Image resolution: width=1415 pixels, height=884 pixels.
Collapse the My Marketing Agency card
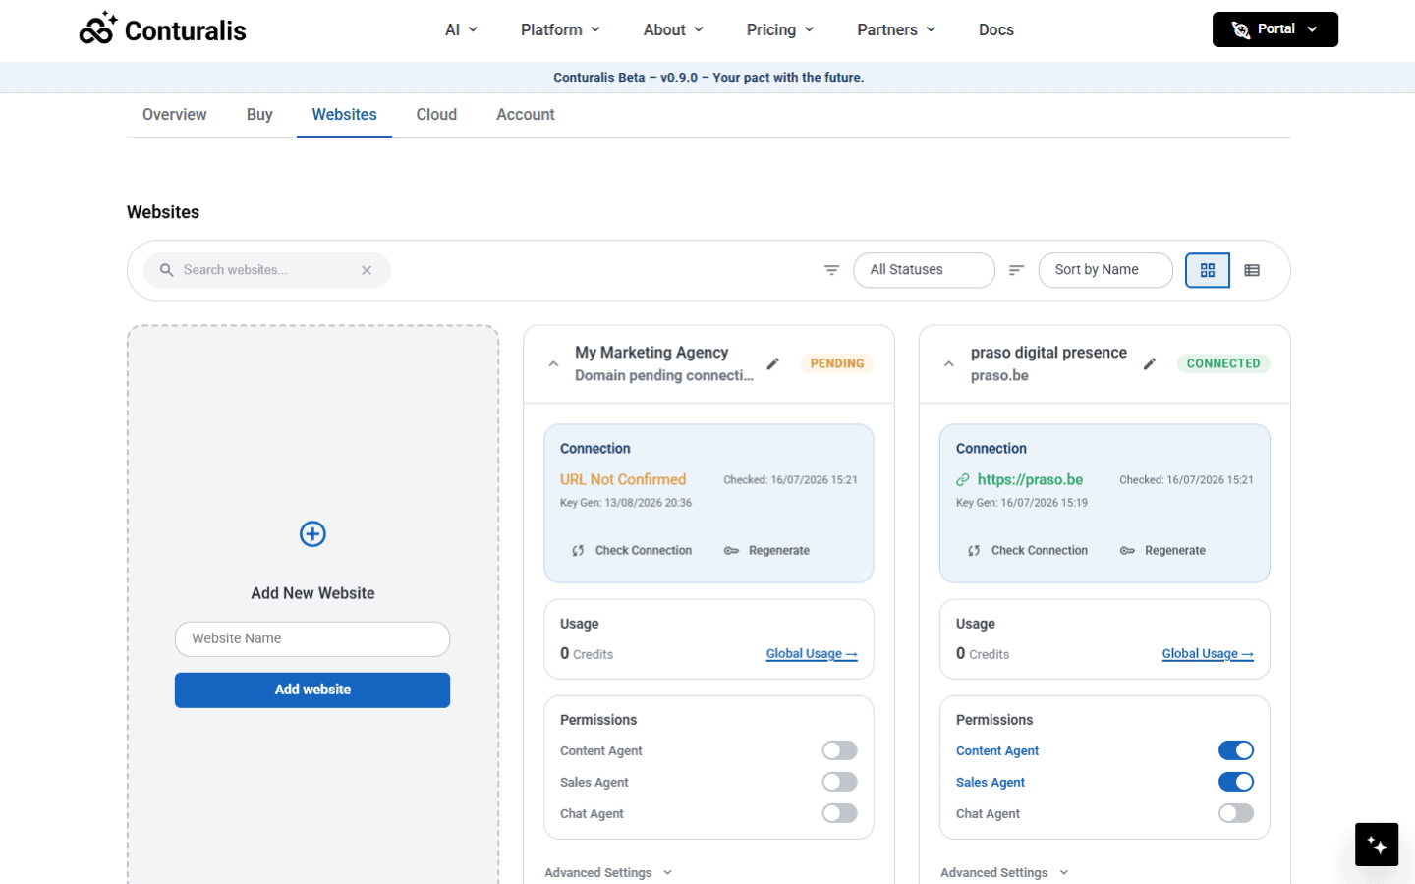click(x=553, y=363)
